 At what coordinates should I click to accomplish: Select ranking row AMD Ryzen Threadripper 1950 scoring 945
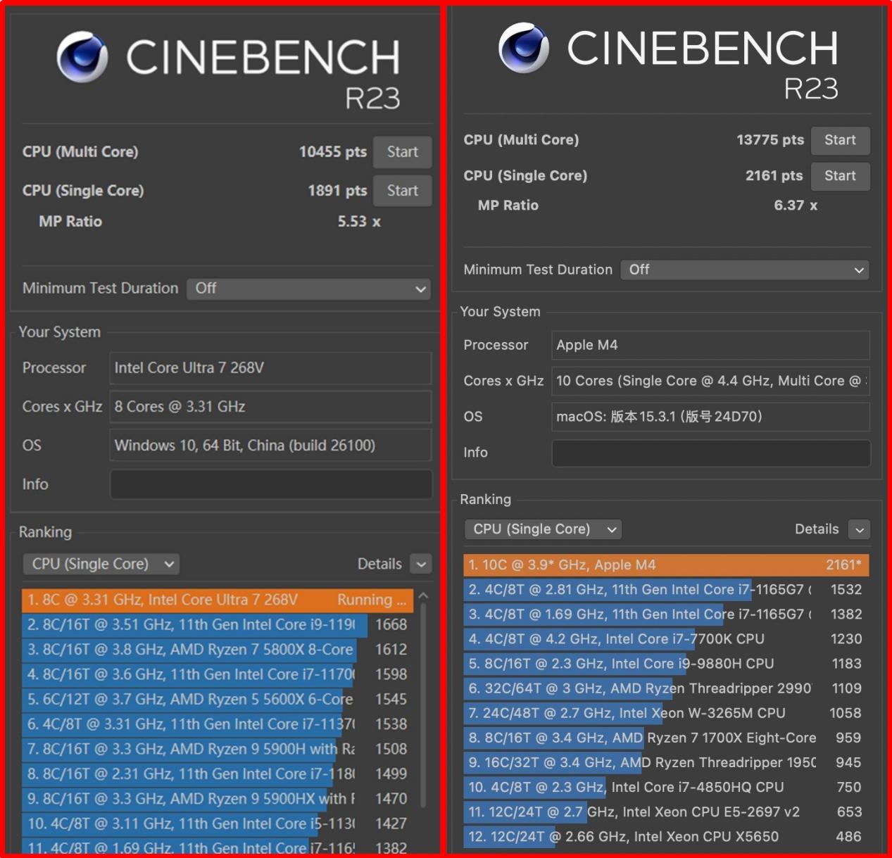(666, 762)
